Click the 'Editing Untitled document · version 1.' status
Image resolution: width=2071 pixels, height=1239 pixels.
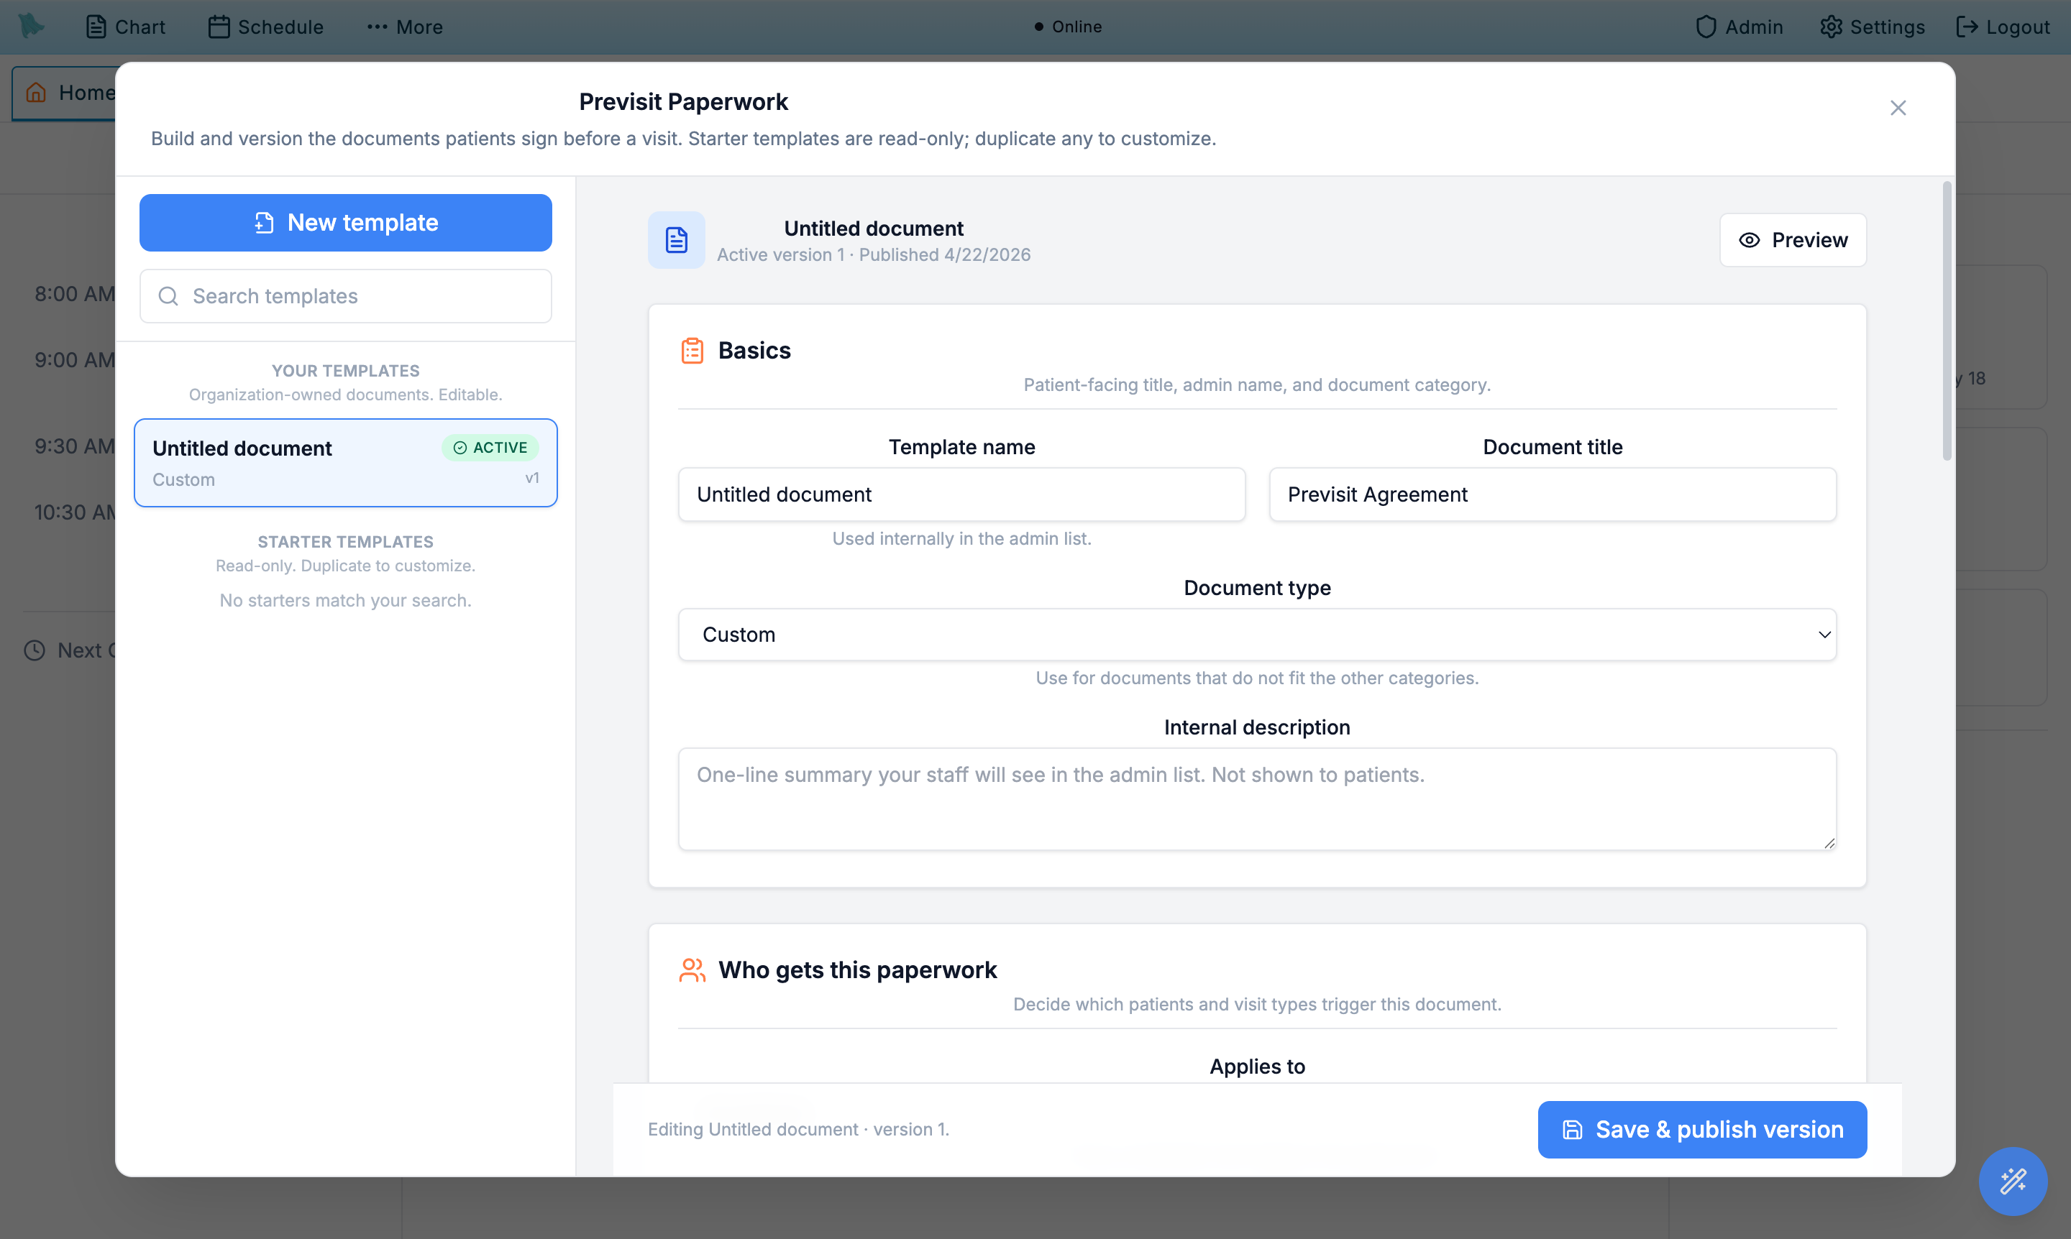(x=799, y=1130)
